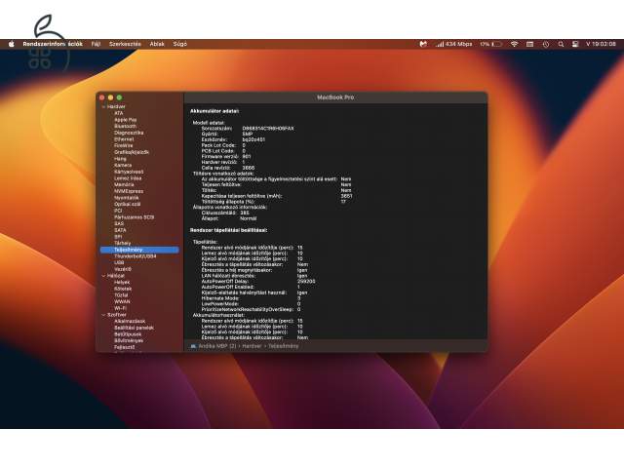624x468 pixels.
Task: Collapse the Szoftver section chevron
Action: (103, 315)
